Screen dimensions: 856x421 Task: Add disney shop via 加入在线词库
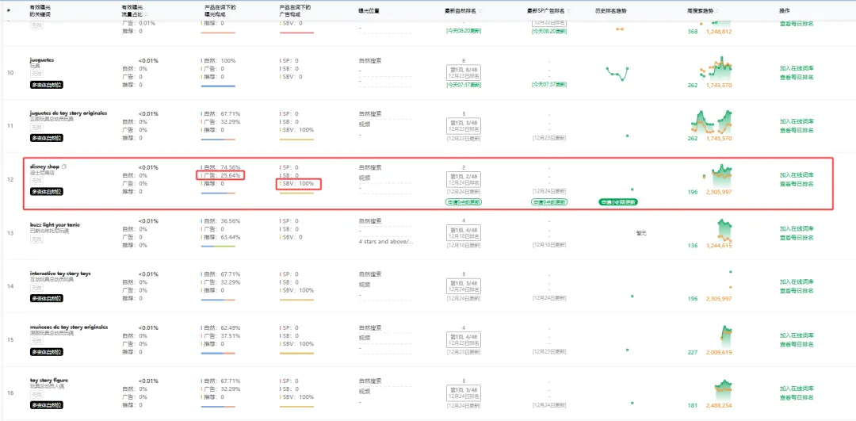tap(797, 175)
